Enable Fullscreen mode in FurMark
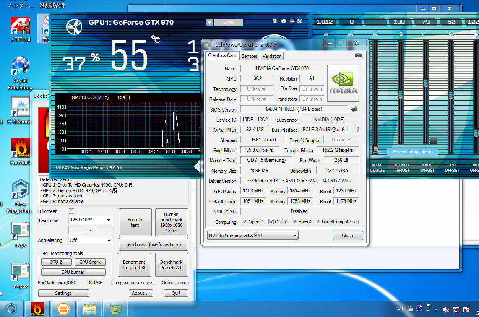The height and width of the screenshot is (317, 479). [71, 211]
